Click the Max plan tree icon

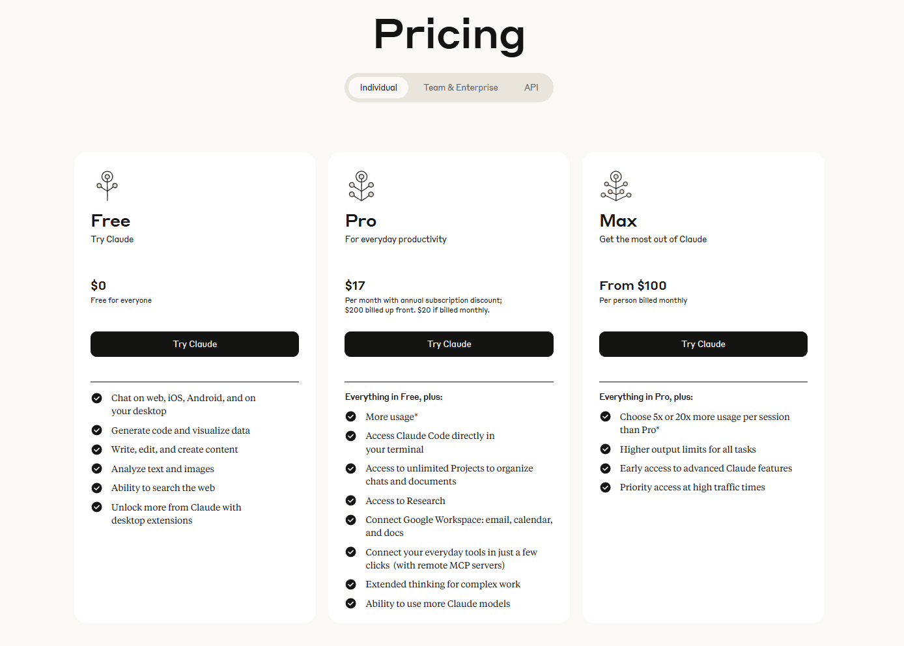616,186
